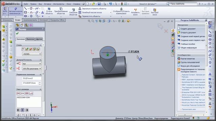Select the Straight Slot tool
The height and width of the screenshot is (121, 216).
pyautogui.click(x=26, y=16)
